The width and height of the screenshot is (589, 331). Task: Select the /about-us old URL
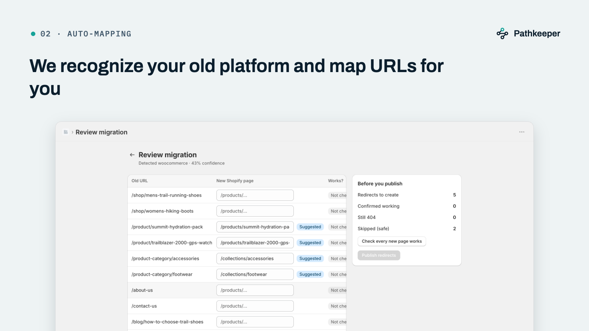pos(142,290)
